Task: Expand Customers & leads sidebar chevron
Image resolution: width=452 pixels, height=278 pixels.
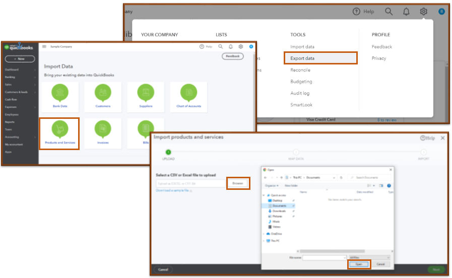Action: point(35,92)
